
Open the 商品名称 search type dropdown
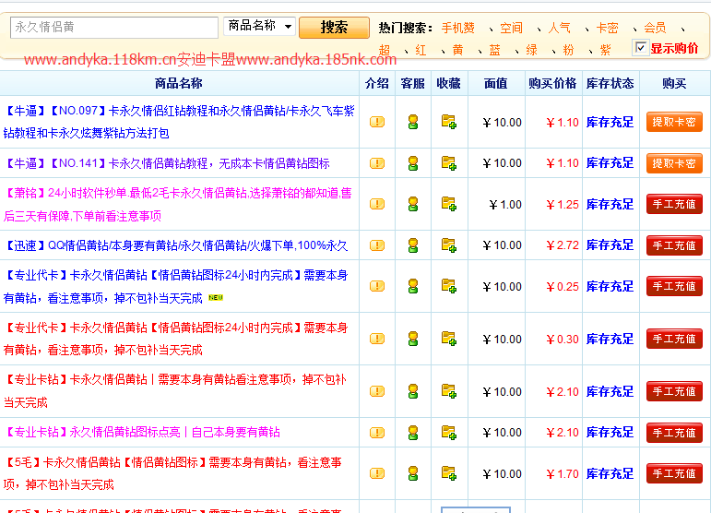point(260,27)
